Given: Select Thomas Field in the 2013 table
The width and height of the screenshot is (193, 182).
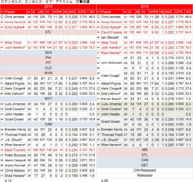Looking at the screenshot, I should coord(15,135).
